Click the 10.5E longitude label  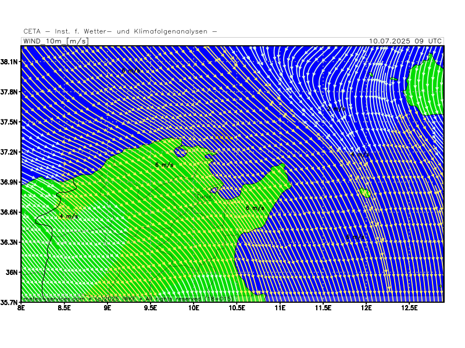pos(237,308)
